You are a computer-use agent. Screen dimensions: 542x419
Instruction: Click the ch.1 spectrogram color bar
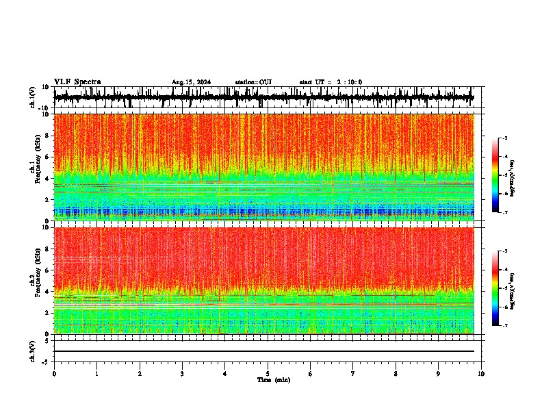coord(495,175)
